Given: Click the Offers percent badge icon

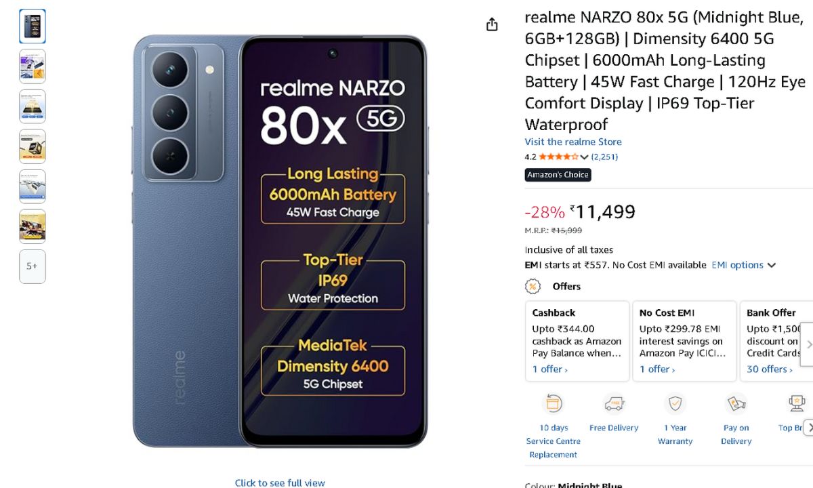Looking at the screenshot, I should (x=533, y=286).
